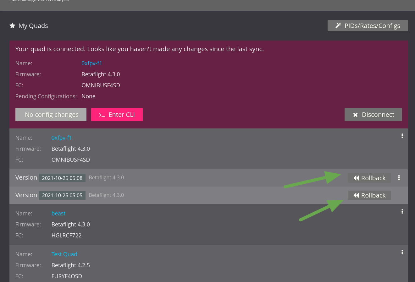This screenshot has width=415, height=282.
Task: Rollback to the 2021-10-25 05:08 version
Action: 369,178
